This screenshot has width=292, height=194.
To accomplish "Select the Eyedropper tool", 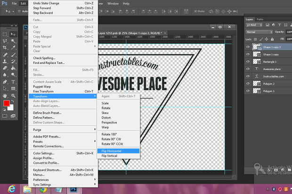I will (13, 47).
